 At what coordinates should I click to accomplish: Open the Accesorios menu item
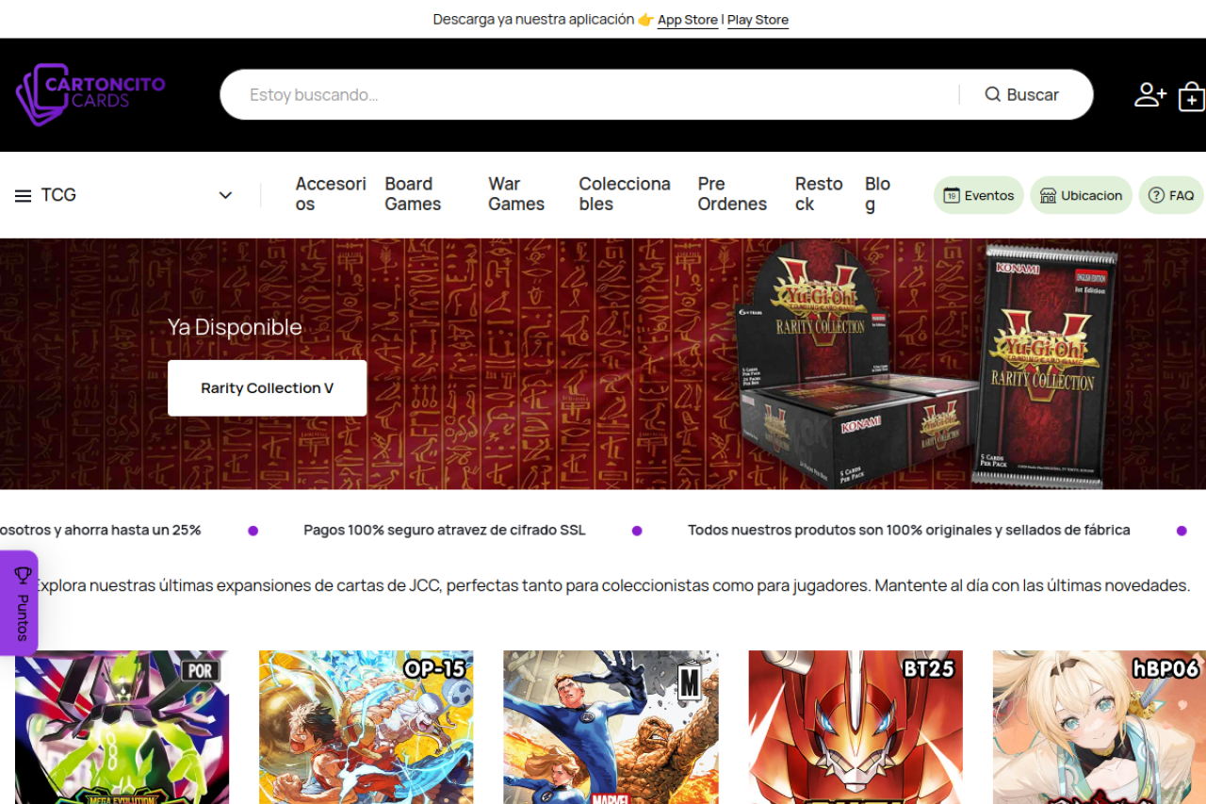(330, 194)
